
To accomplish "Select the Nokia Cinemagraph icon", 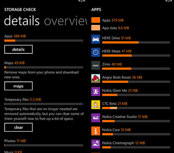I will coord(96,144).
